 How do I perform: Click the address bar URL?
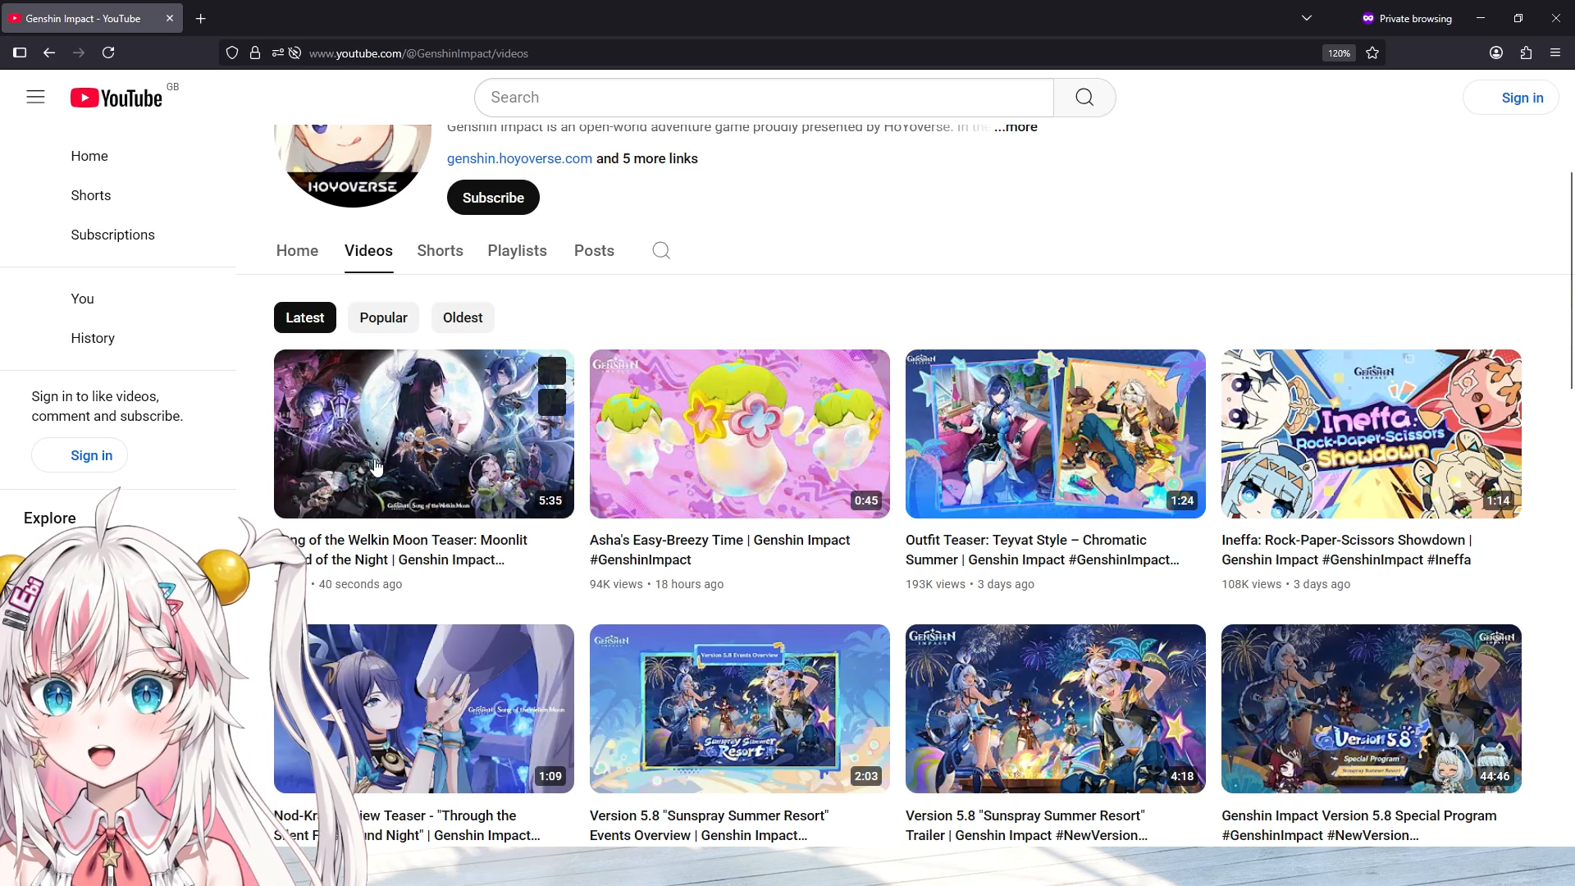418,53
